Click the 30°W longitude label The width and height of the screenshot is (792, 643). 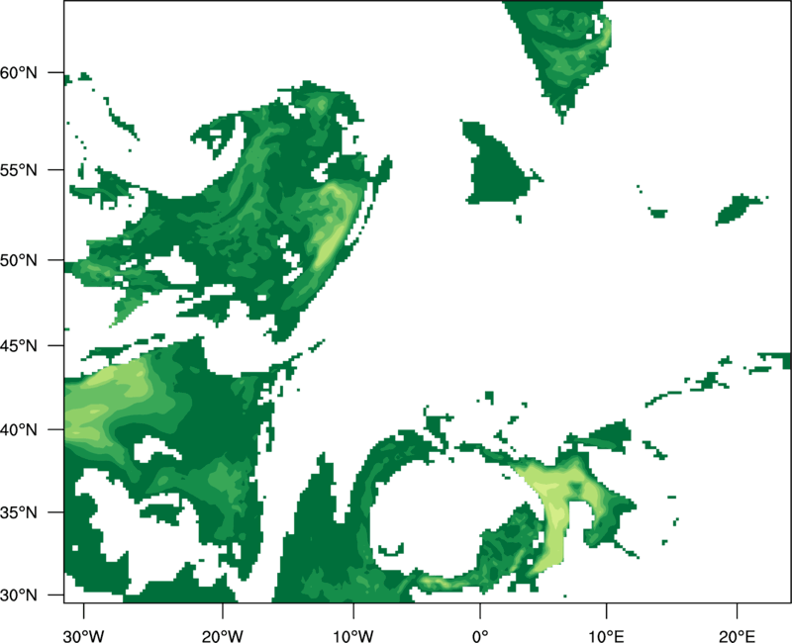click(x=84, y=636)
